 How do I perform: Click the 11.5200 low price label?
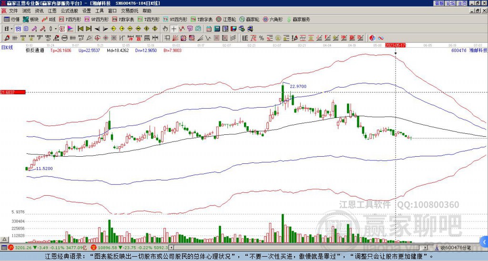(44, 169)
